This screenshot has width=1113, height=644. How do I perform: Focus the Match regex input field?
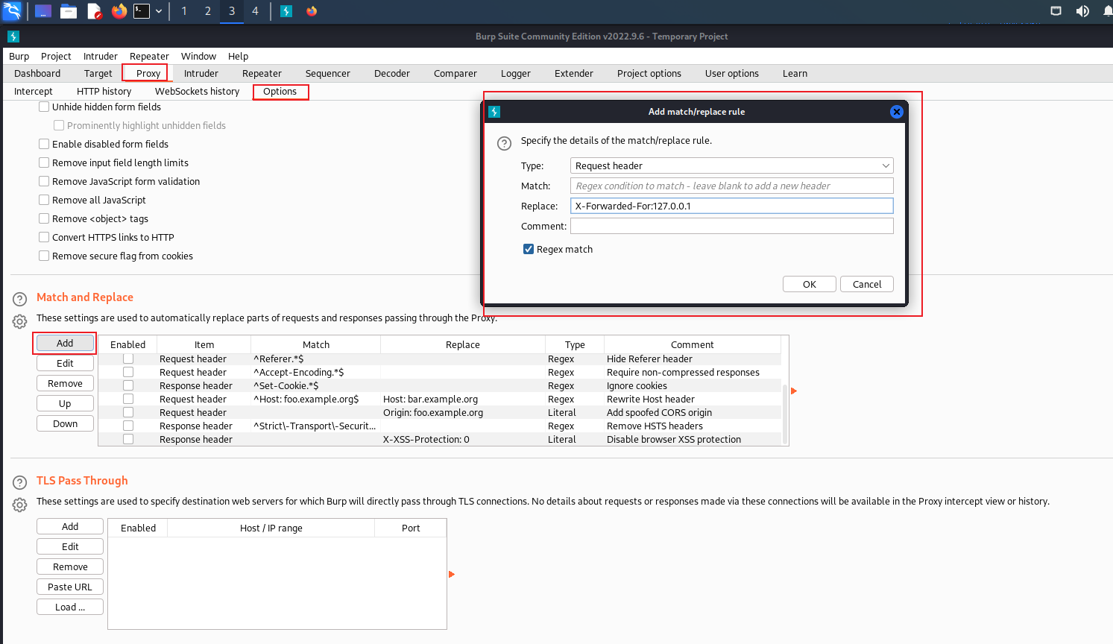[x=732, y=186]
